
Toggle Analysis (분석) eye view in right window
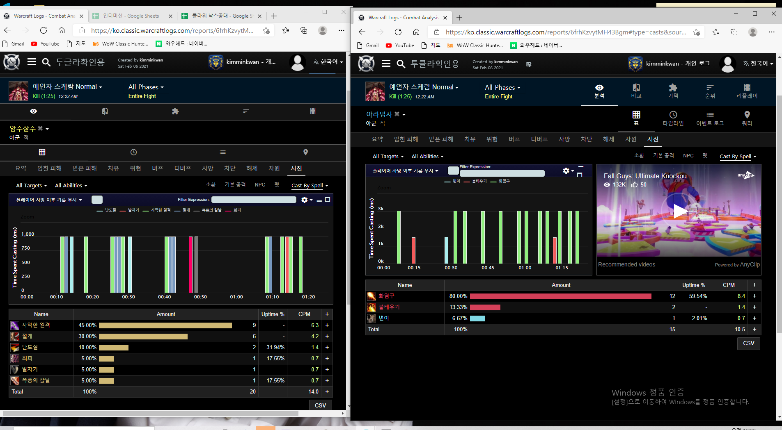click(599, 91)
